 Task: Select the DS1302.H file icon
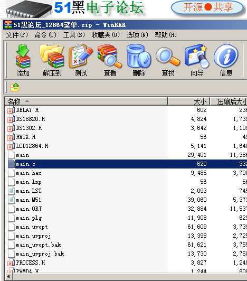tap(11, 128)
